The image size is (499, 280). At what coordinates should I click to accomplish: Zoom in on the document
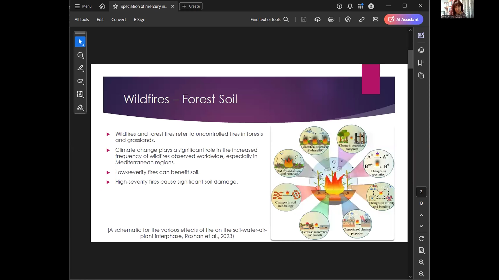pyautogui.click(x=421, y=262)
